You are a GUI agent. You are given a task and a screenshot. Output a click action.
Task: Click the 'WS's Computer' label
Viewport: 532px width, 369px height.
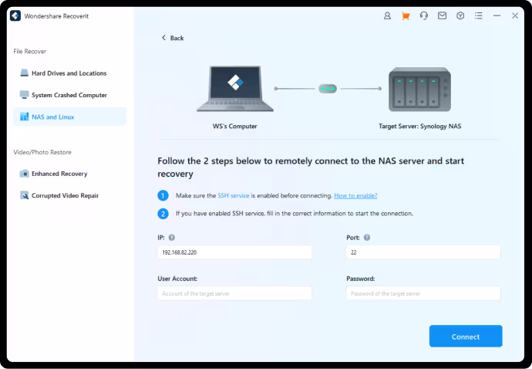point(235,126)
